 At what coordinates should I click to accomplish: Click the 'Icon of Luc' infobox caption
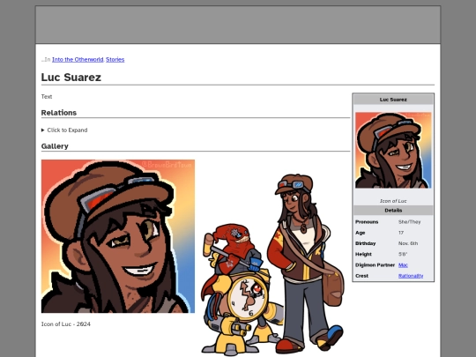pyautogui.click(x=393, y=201)
